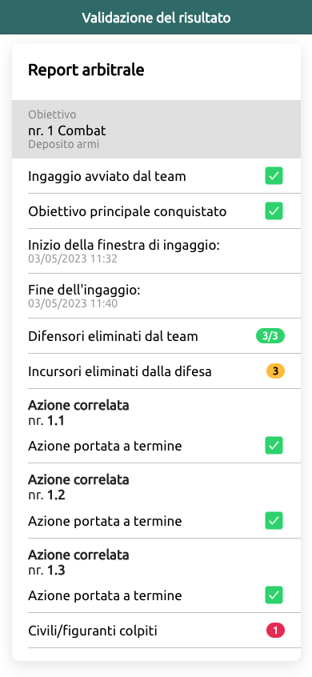Click the Azione correlata nr. 1.3 heading

78,562
